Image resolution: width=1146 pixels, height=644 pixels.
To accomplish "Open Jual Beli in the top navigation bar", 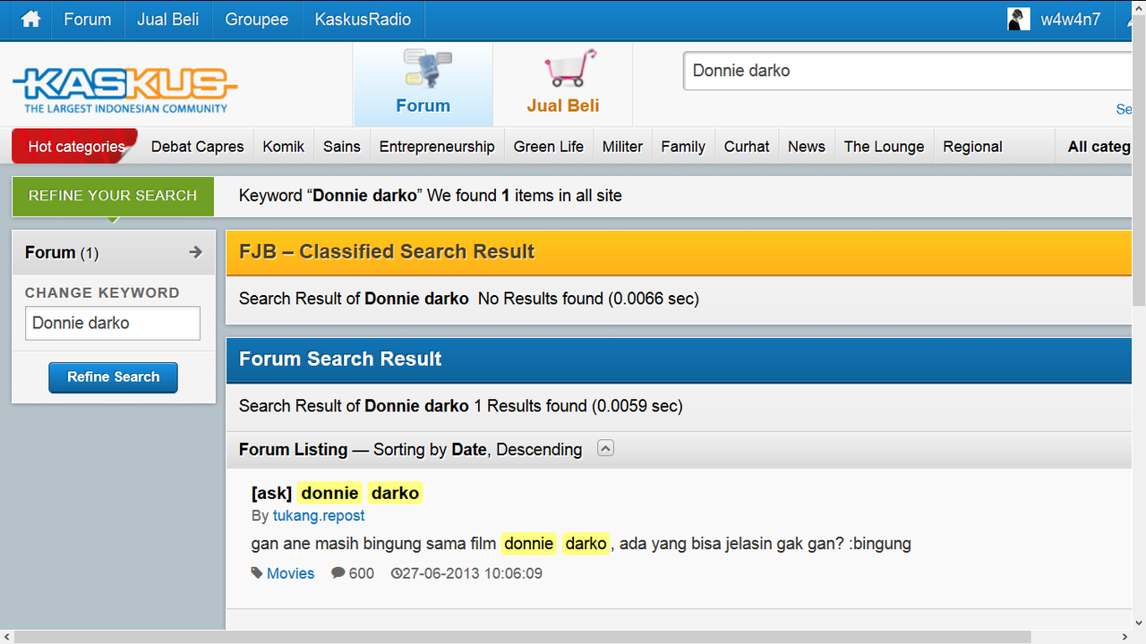I will click(x=167, y=19).
